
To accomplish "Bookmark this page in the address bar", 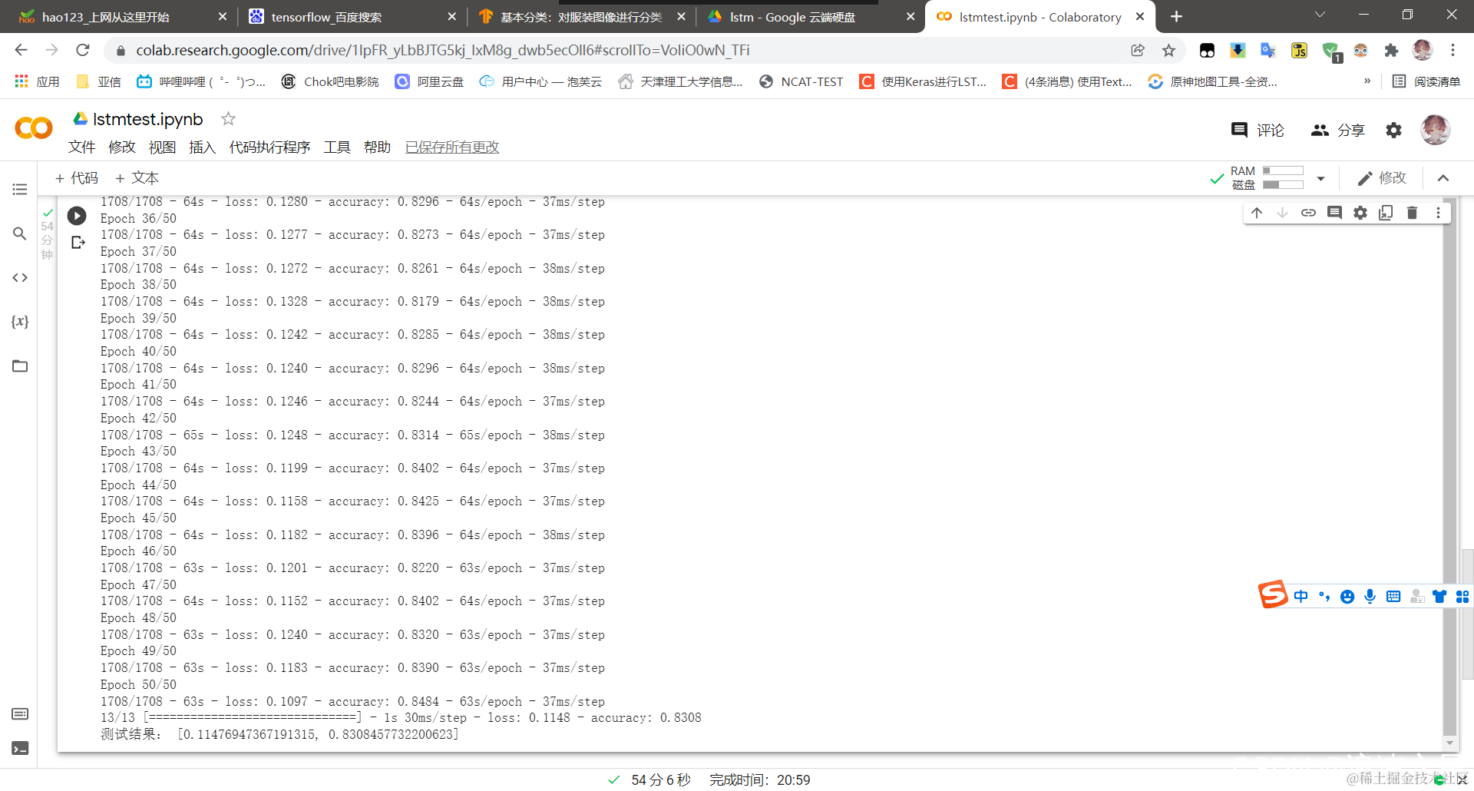I will pos(1168,50).
